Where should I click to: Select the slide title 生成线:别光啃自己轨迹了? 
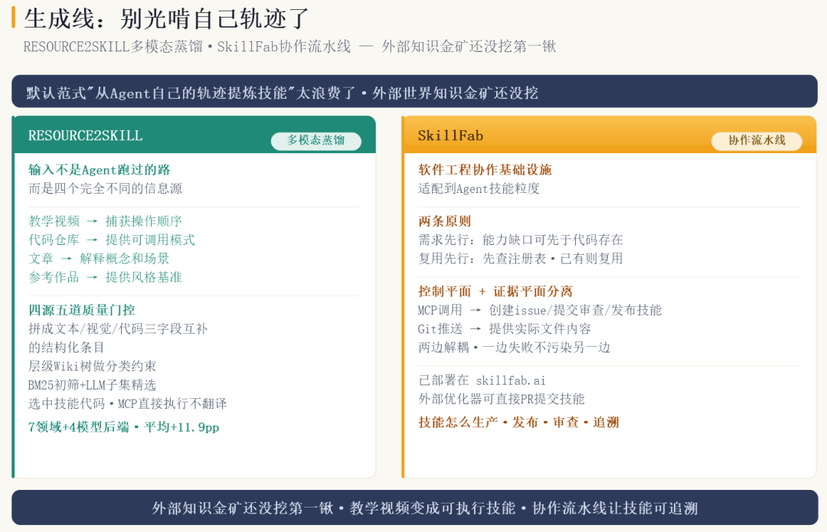[167, 18]
